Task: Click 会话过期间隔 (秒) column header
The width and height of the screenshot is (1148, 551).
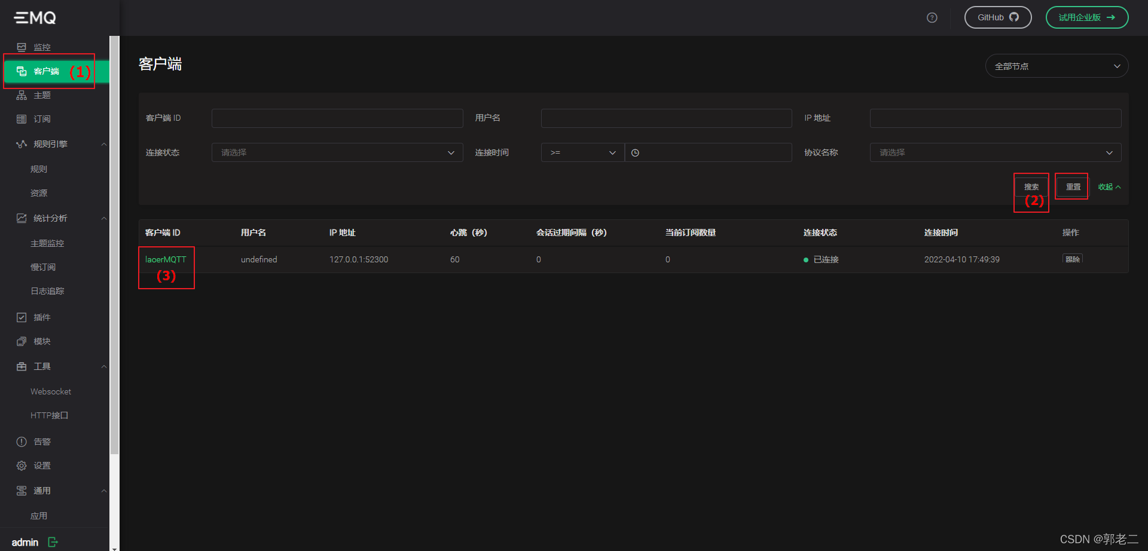Action: coord(571,232)
